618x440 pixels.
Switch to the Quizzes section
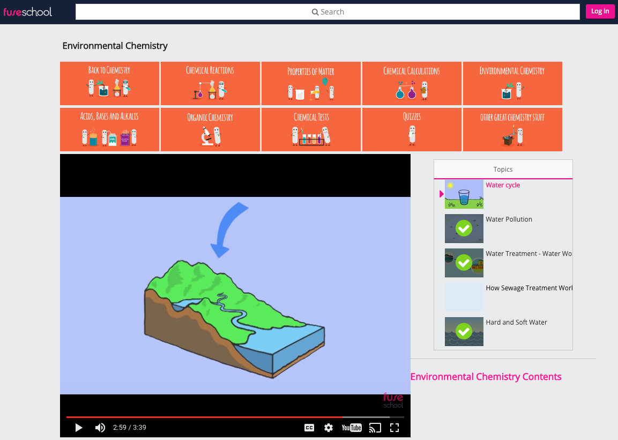pyautogui.click(x=412, y=129)
